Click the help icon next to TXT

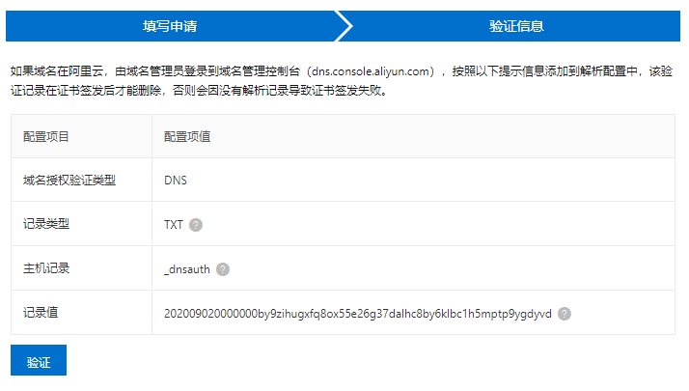pyautogui.click(x=196, y=225)
